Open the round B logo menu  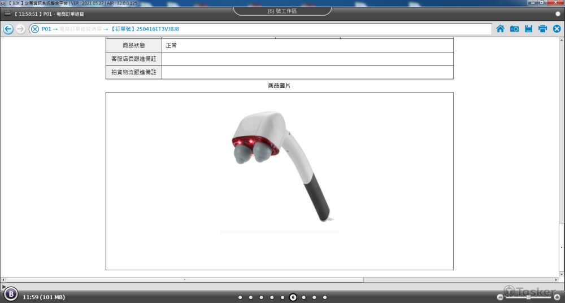tap(10, 294)
